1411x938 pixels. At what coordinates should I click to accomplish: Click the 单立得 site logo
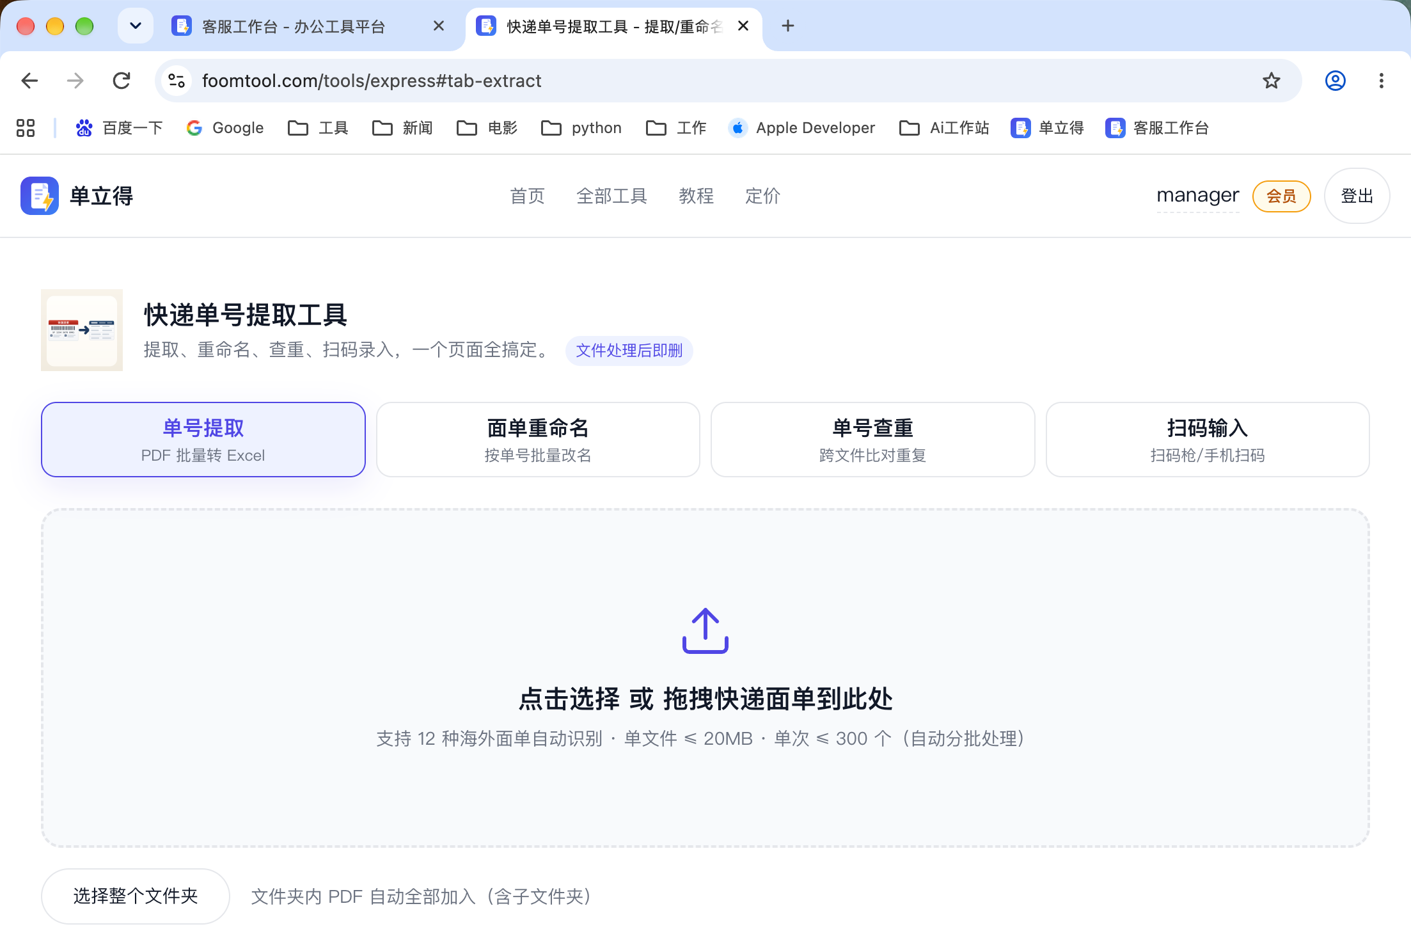[77, 196]
